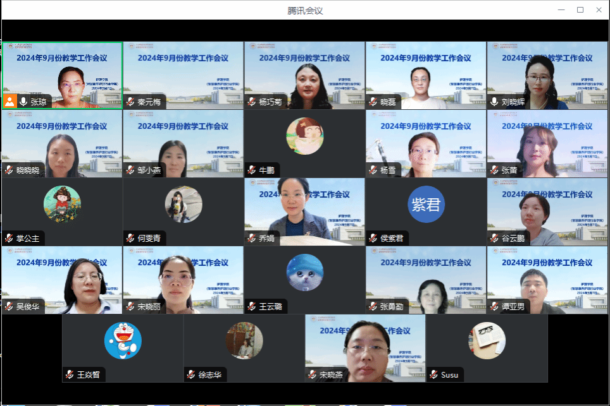Screen dimensions: 610x406
Task: Click the active microphone icon for 张琼
Action: tap(23, 101)
